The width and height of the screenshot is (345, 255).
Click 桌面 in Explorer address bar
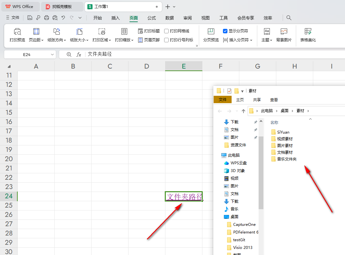coord(285,111)
